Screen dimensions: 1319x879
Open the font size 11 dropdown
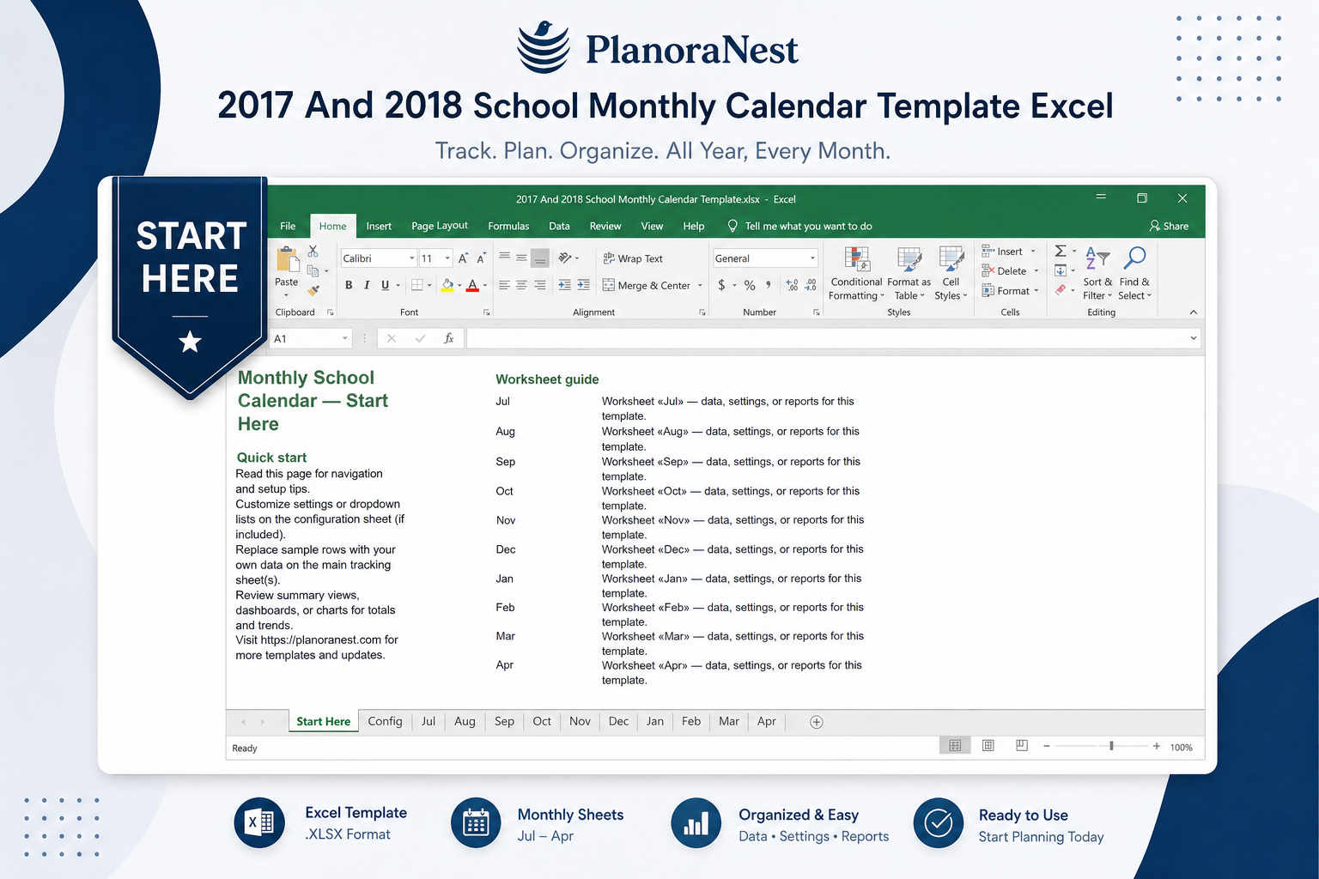[447, 258]
